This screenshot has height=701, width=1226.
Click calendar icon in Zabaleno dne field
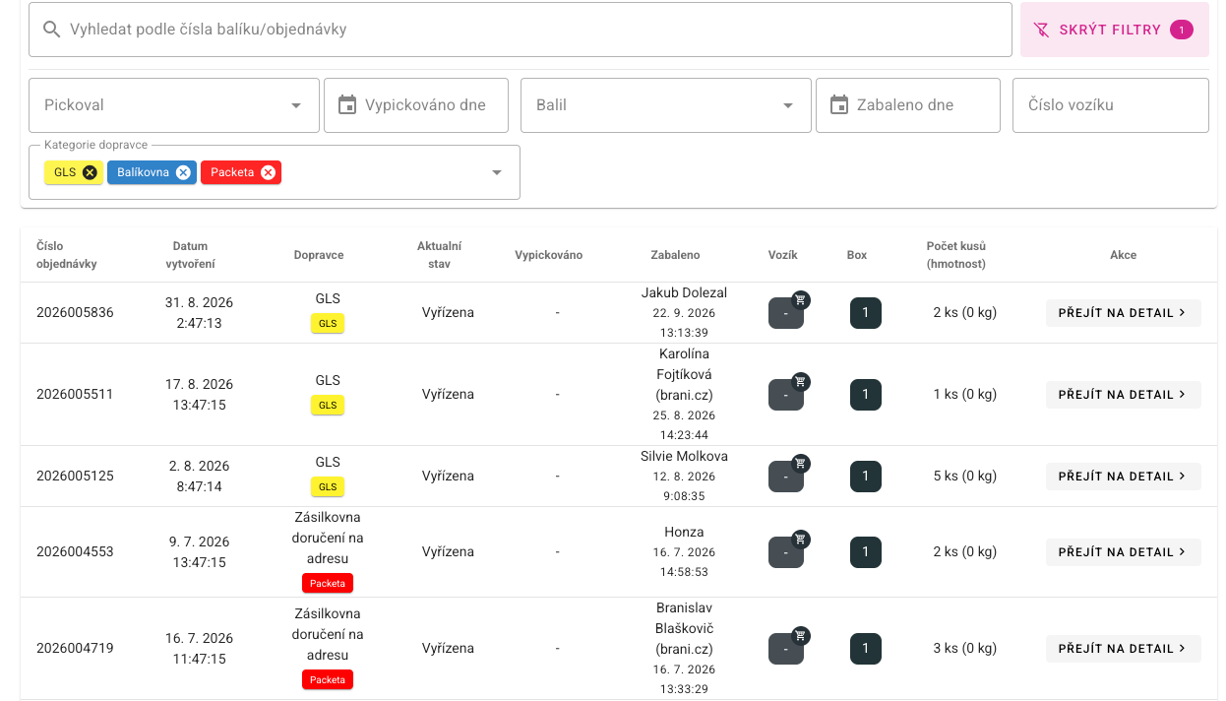[x=838, y=104]
